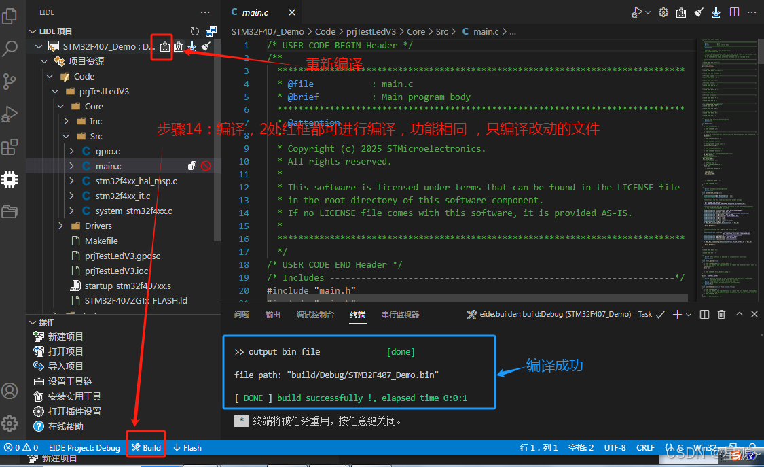Screen dimensions: 764x467
Task: Open terminal launch profile dropdown arrow
Action: (689, 315)
